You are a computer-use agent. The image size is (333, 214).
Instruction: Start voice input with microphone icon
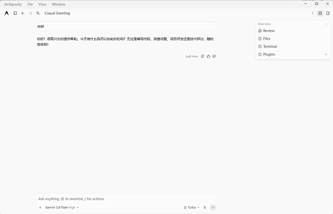point(205,207)
